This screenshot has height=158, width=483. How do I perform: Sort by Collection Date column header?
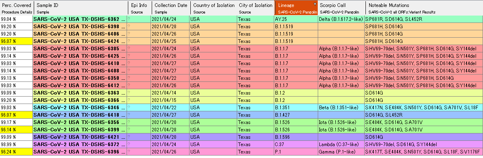[171, 8]
